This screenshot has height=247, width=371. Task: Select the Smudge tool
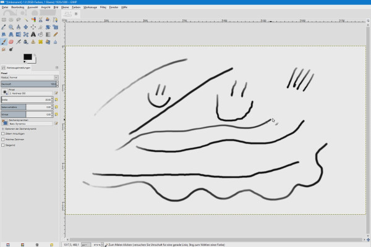click(x=4, y=49)
